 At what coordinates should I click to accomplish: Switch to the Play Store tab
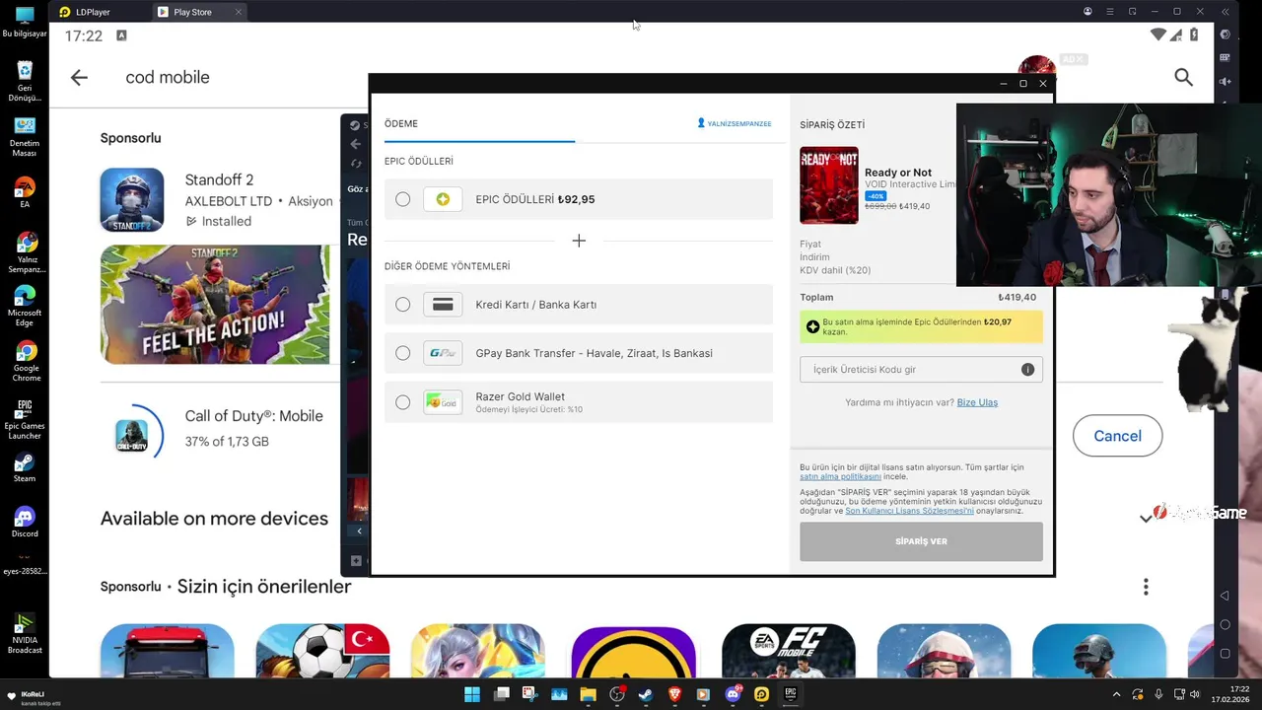192,12
